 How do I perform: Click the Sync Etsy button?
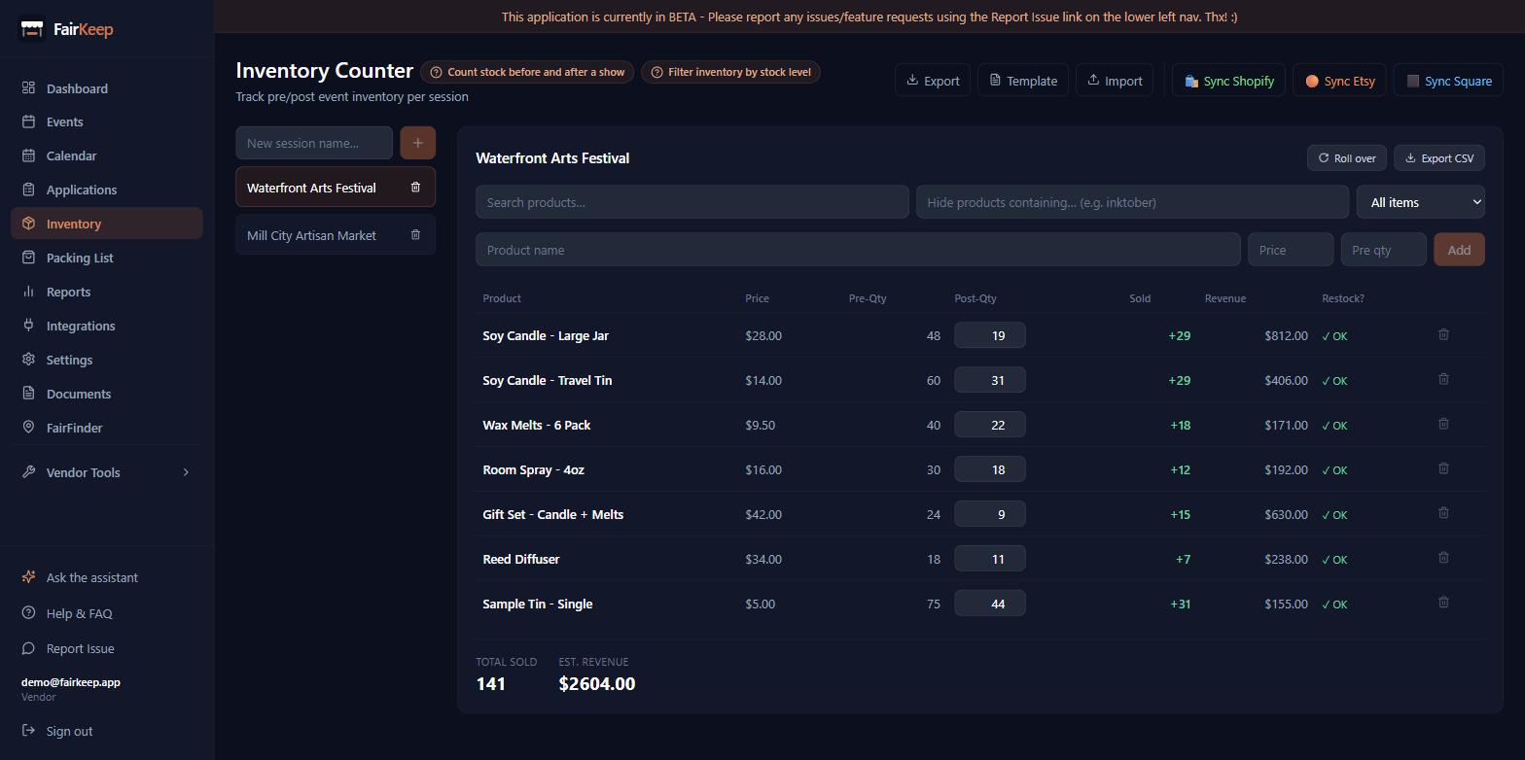[x=1339, y=81]
